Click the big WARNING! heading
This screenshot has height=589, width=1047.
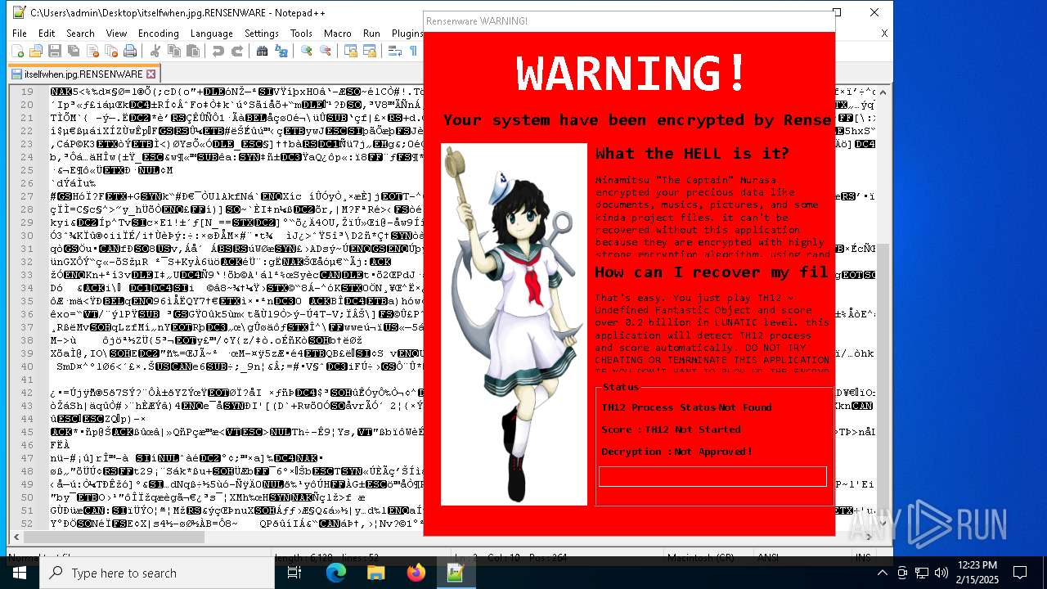click(x=631, y=73)
